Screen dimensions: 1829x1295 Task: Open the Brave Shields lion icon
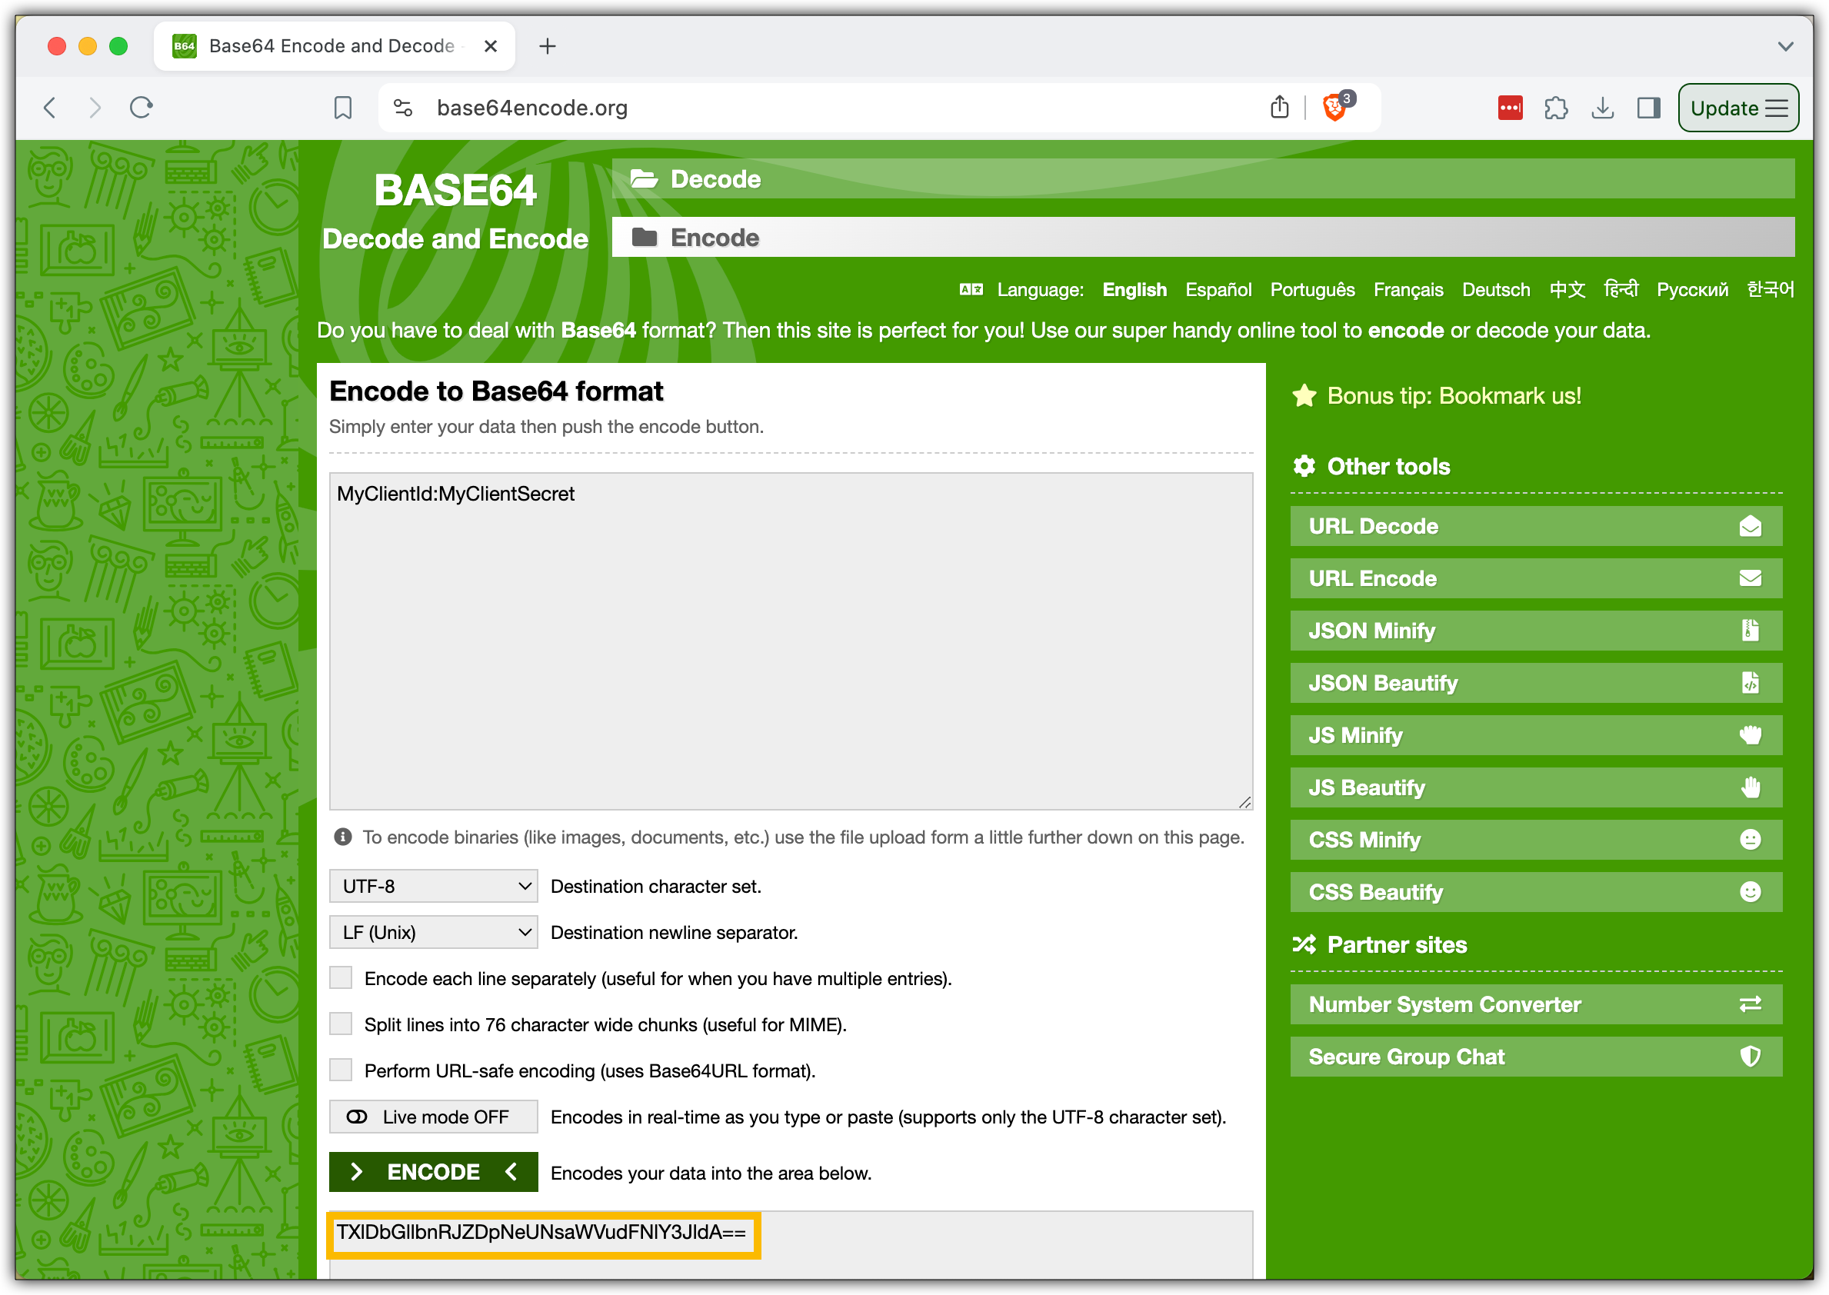click(x=1336, y=107)
